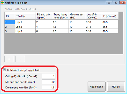Minimize the 'Khai bao cac lop dat' window
The height and width of the screenshot is (94, 127).
pos(109,3)
